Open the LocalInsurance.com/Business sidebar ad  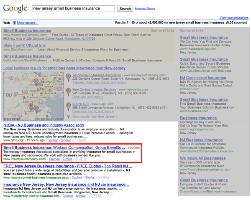pyautogui.click(x=204, y=59)
